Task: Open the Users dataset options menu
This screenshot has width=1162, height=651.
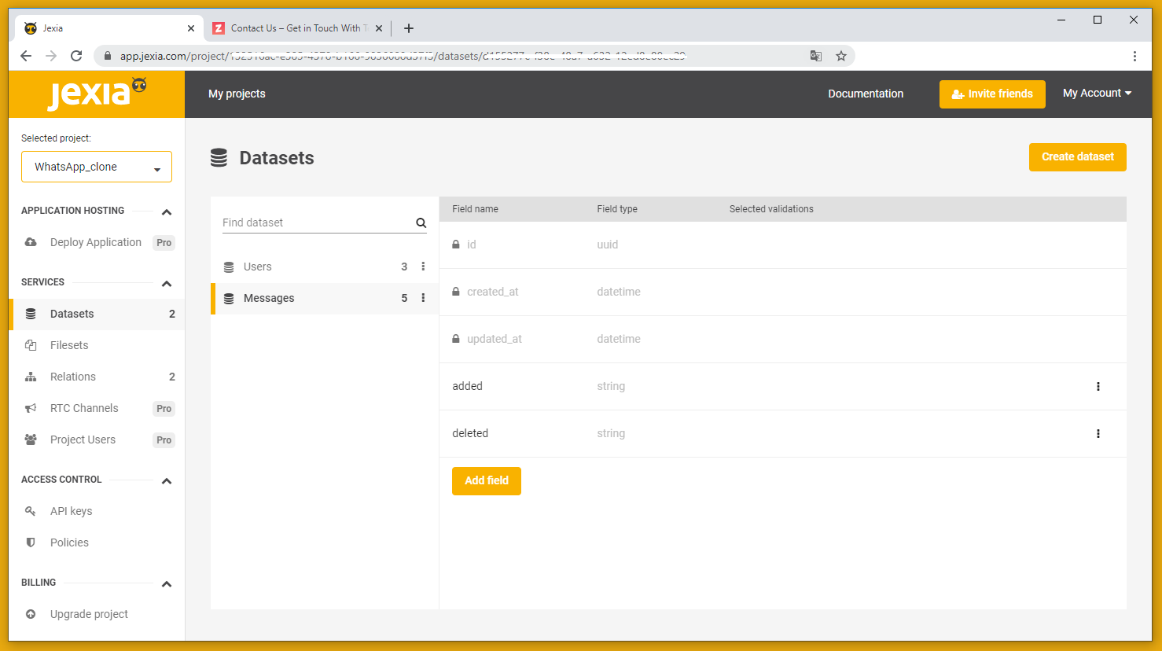Action: (423, 267)
